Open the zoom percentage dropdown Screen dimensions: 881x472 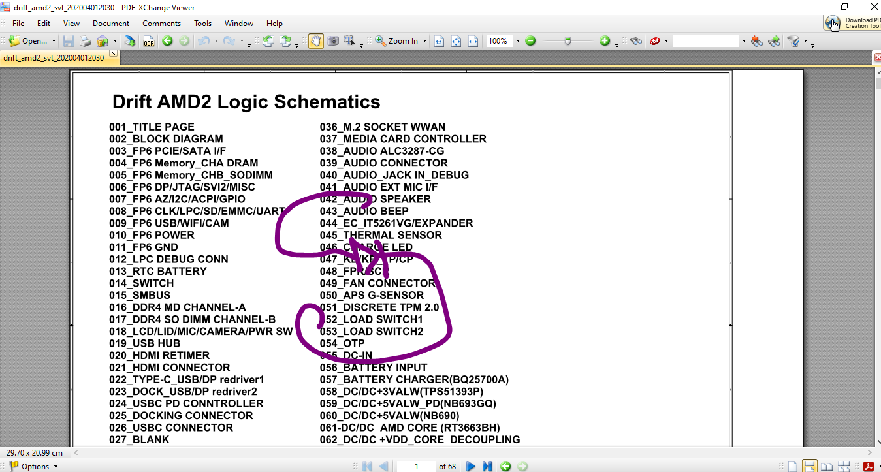pos(518,41)
